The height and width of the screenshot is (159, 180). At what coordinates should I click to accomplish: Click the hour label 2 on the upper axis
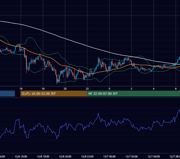coord(132,89)
